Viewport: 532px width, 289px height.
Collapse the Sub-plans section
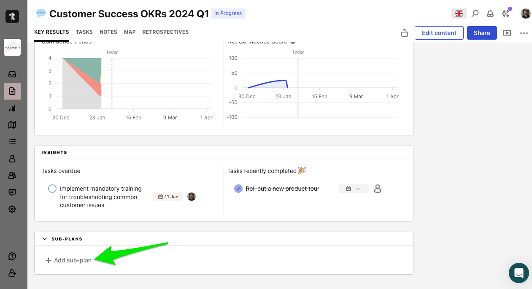(x=45, y=239)
